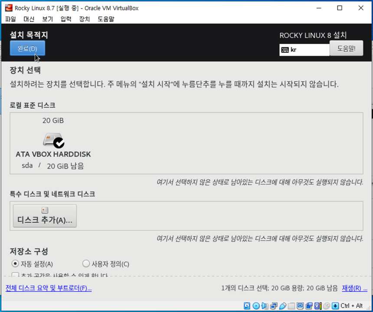Open the 전체 디스크 요약 및 부트로더 link
Image resolution: width=373 pixels, height=312 pixels.
(48, 288)
